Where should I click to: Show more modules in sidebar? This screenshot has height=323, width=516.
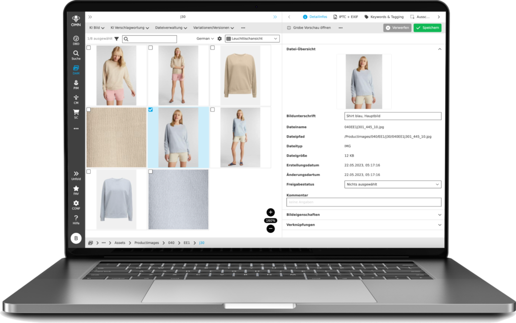[76, 128]
